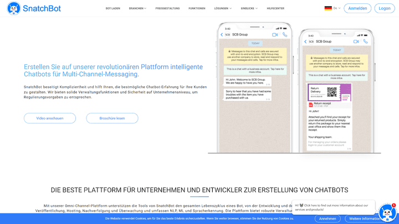
Task: Click the Return receipt PDF icon
Action: pyautogui.click(x=311, y=105)
